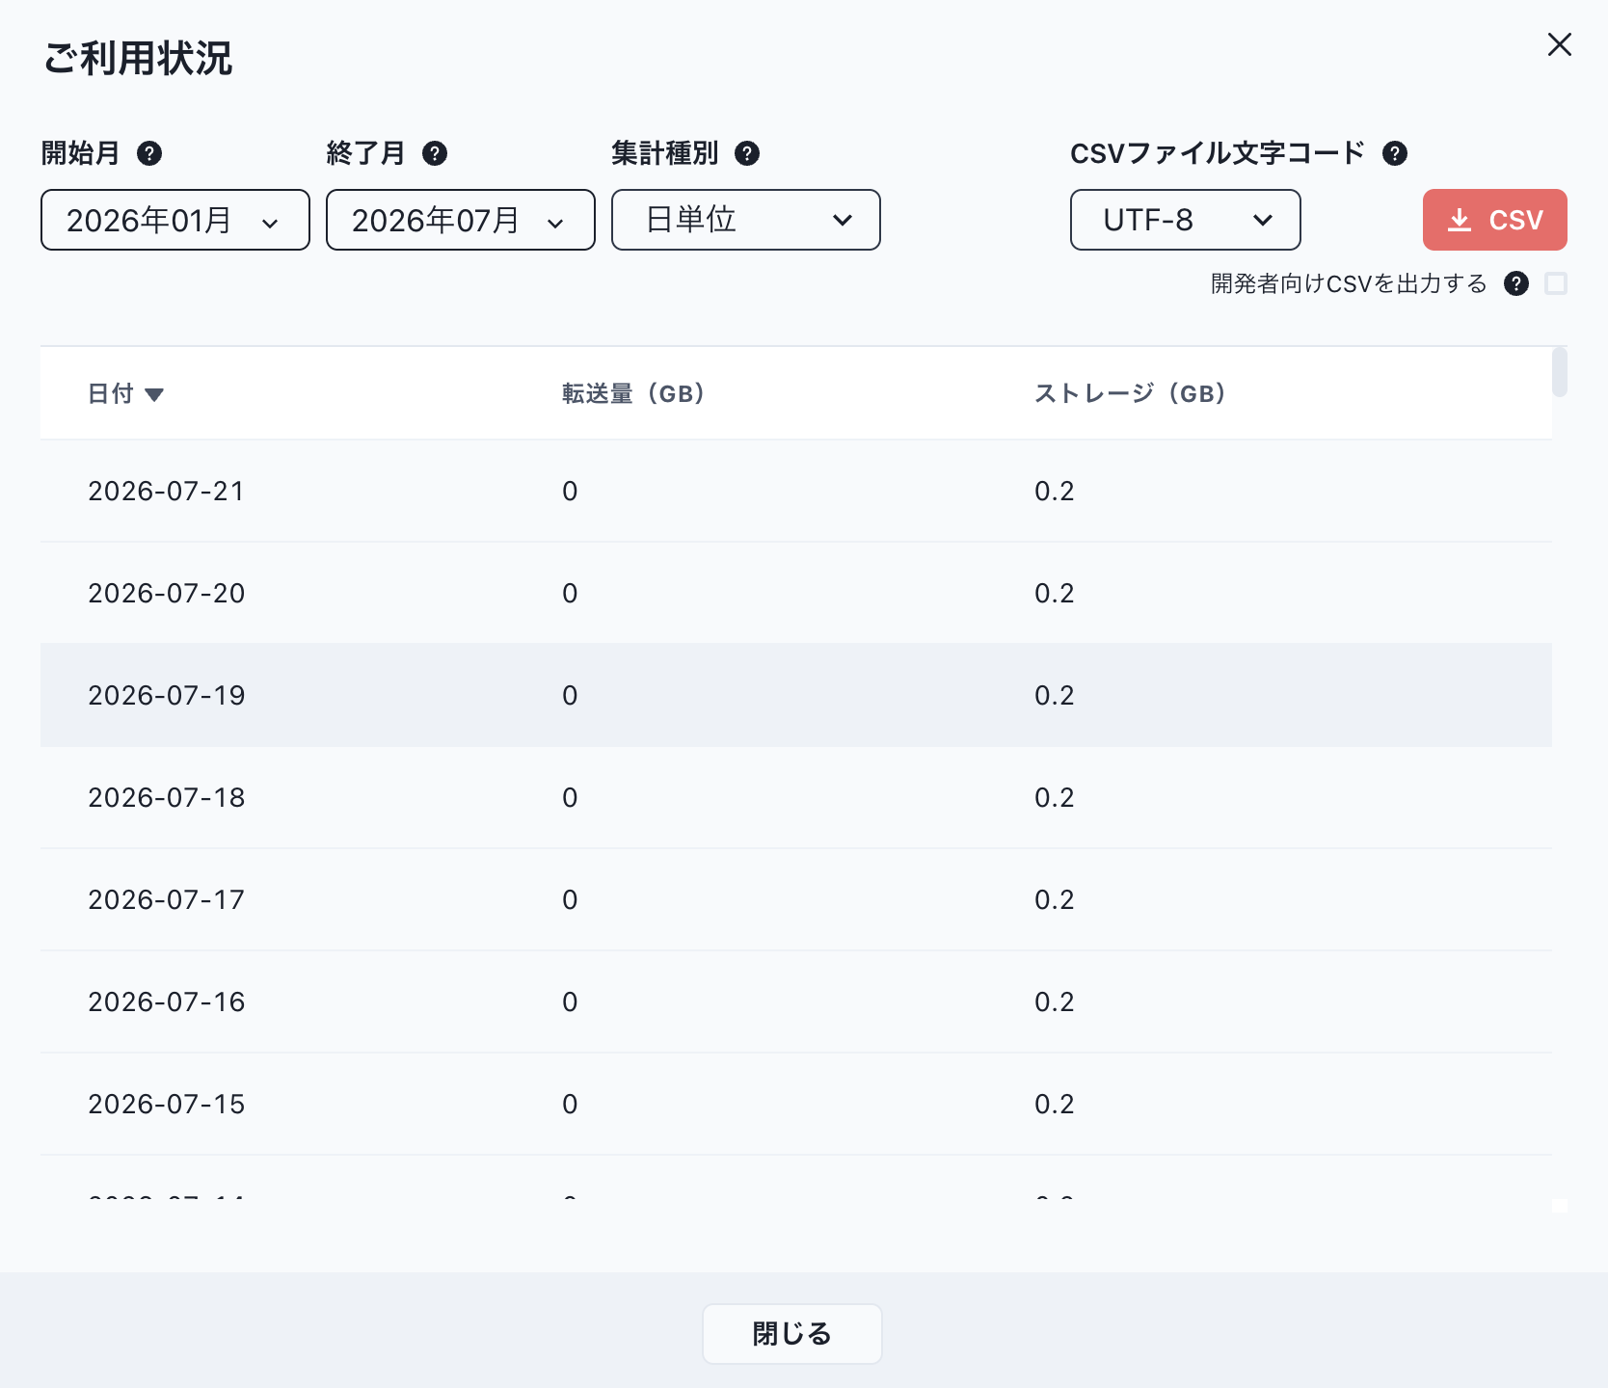Click transfer value 0 in 2026-07-16 row
This screenshot has height=1388, width=1608.
pyautogui.click(x=570, y=1002)
